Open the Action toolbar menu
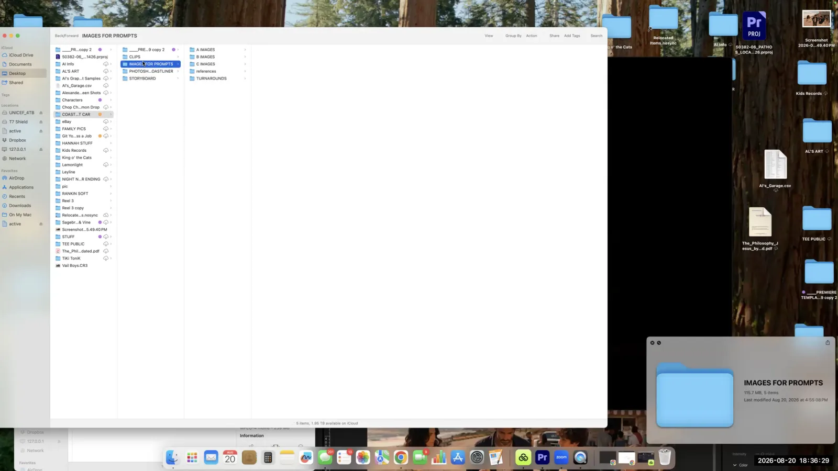The width and height of the screenshot is (838, 471). tap(532, 36)
